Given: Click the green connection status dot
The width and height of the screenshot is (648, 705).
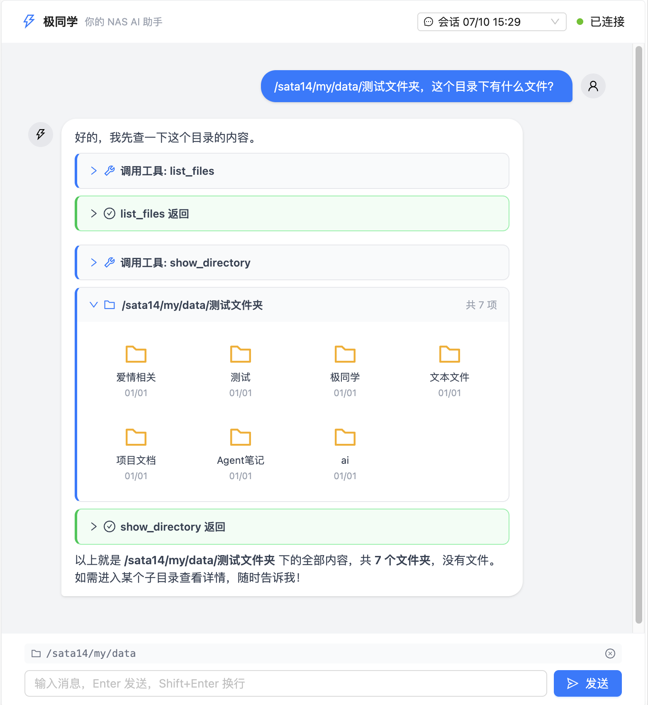Looking at the screenshot, I should click(x=580, y=22).
